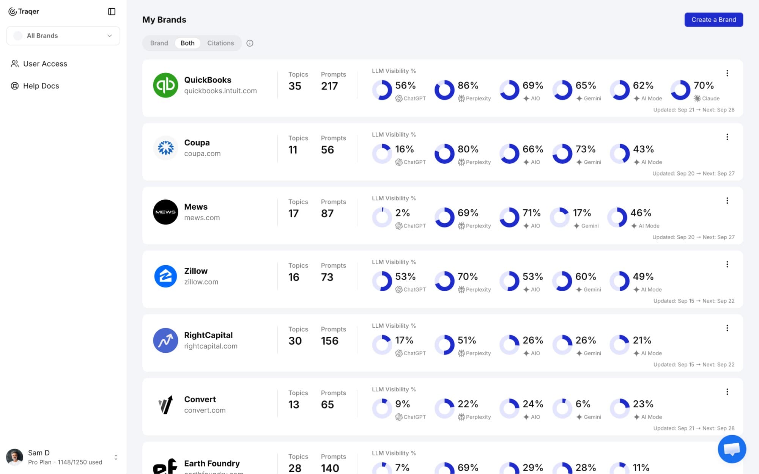Click the Convert brand logo

165,405
